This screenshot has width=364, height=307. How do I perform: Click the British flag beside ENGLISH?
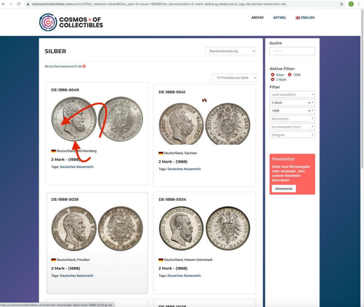[296, 17]
